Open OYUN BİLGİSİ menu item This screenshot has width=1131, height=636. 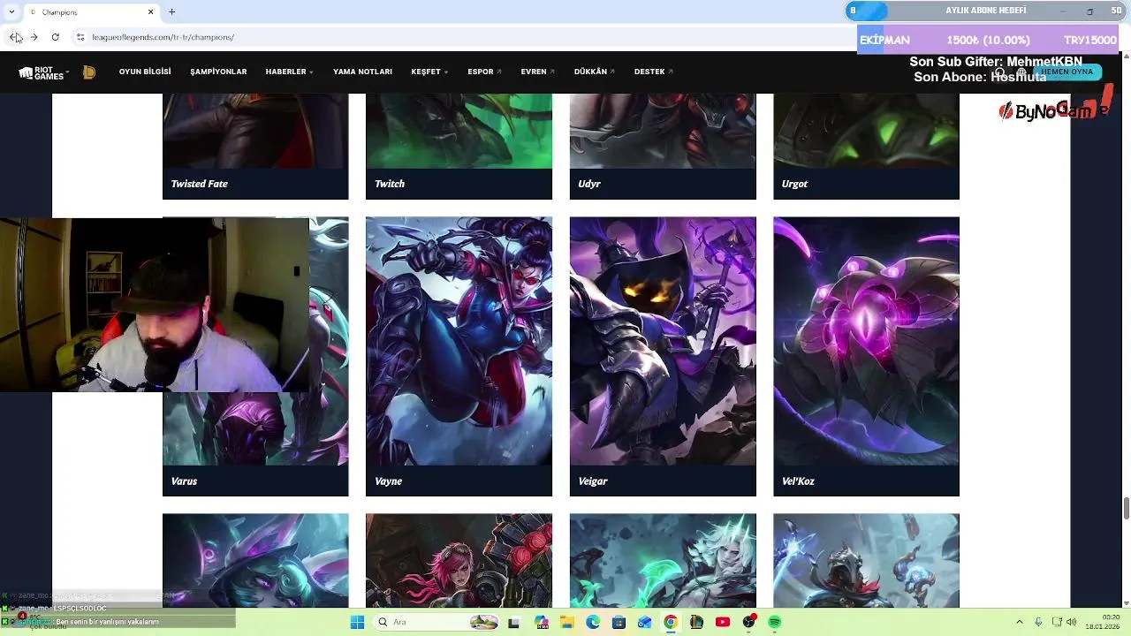[145, 72]
